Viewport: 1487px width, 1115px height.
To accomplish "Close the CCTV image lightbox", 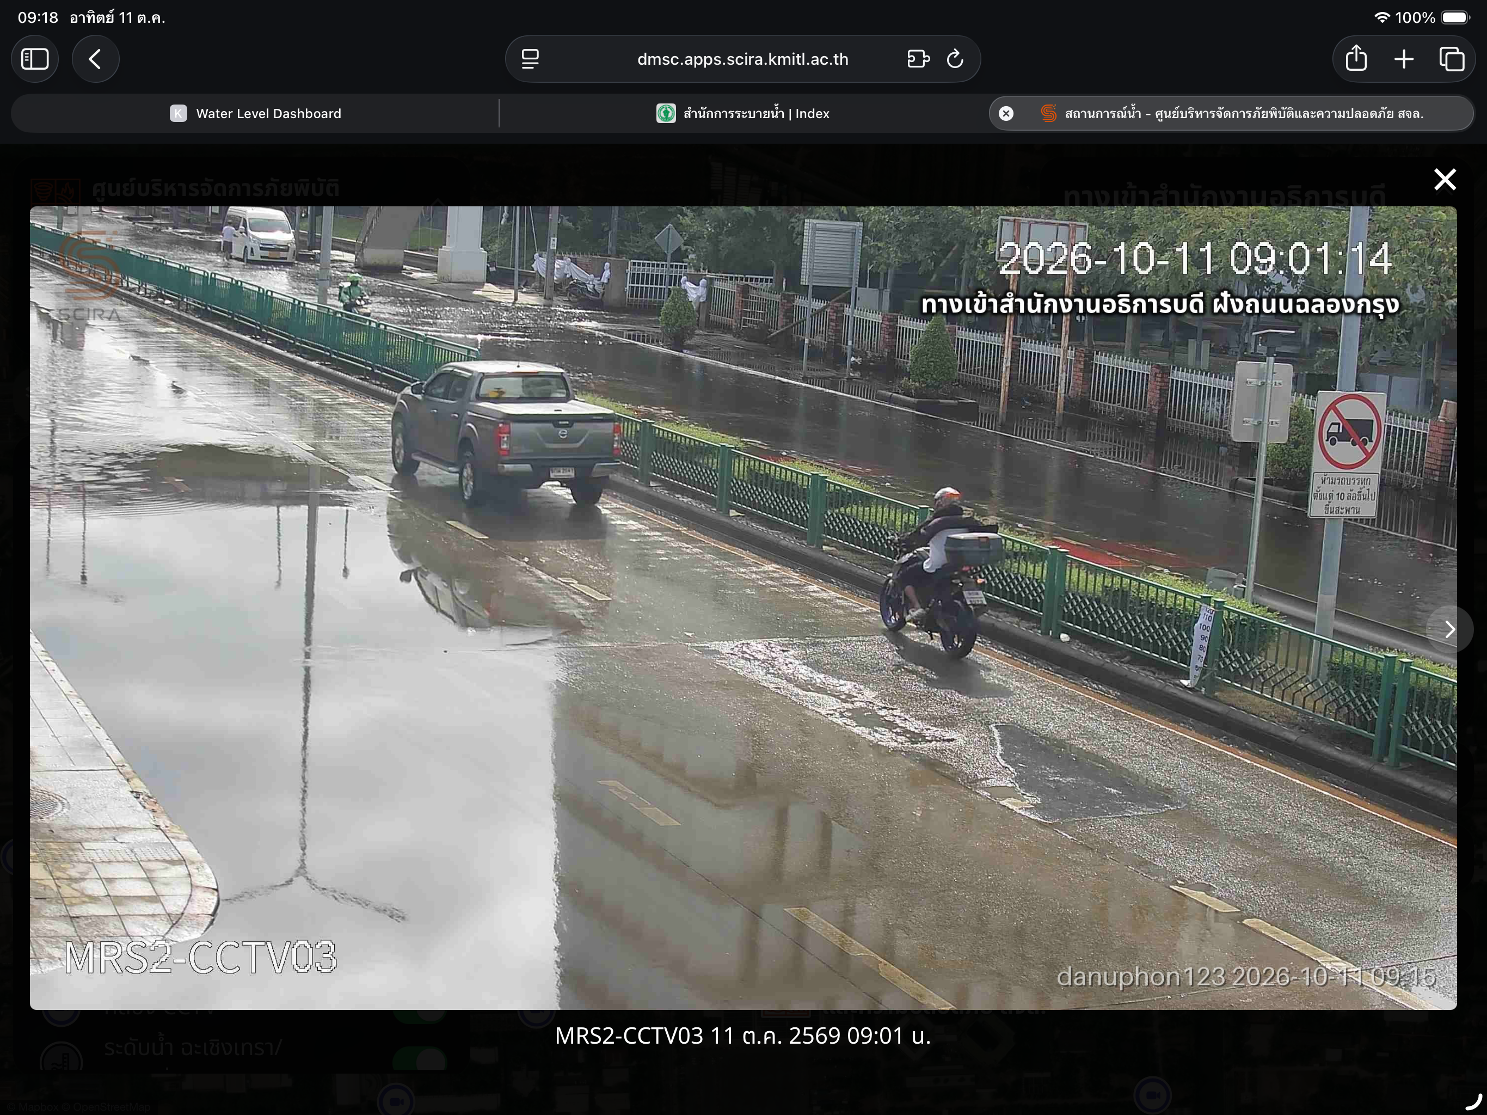I will point(1445,180).
